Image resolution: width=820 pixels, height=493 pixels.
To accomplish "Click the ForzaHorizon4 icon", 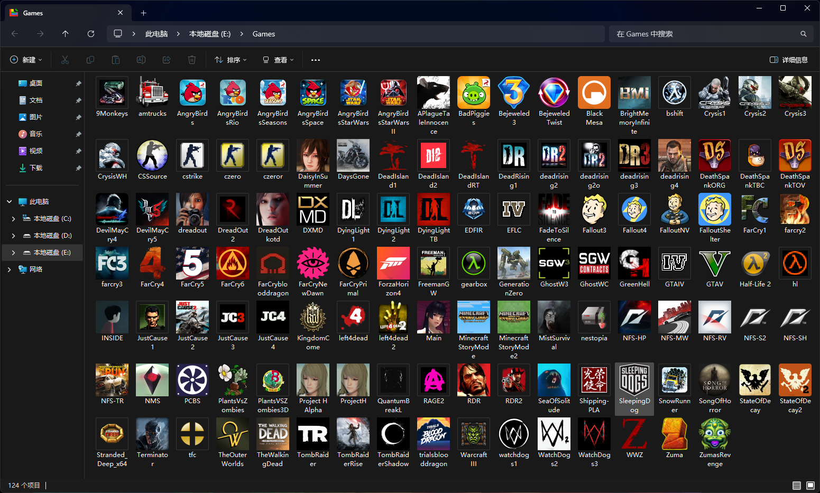I will pyautogui.click(x=393, y=264).
